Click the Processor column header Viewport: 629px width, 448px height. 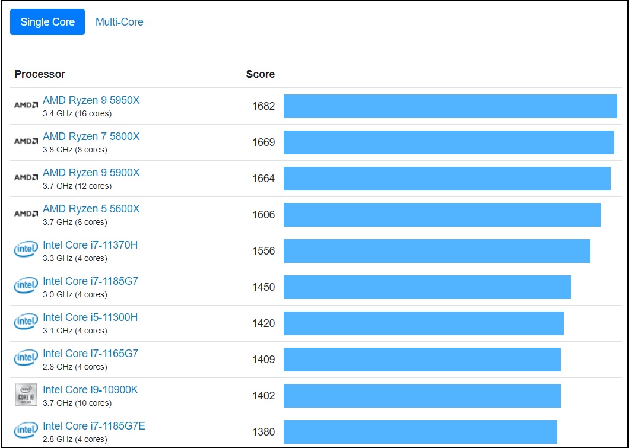(x=40, y=74)
